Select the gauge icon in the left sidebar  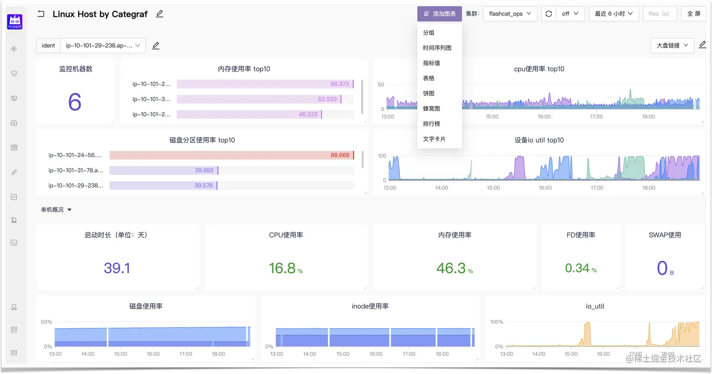[x=14, y=123]
